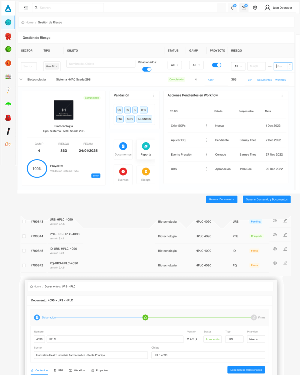Open the red Eventos icon
This screenshot has height=375, width=300.
pos(123,171)
